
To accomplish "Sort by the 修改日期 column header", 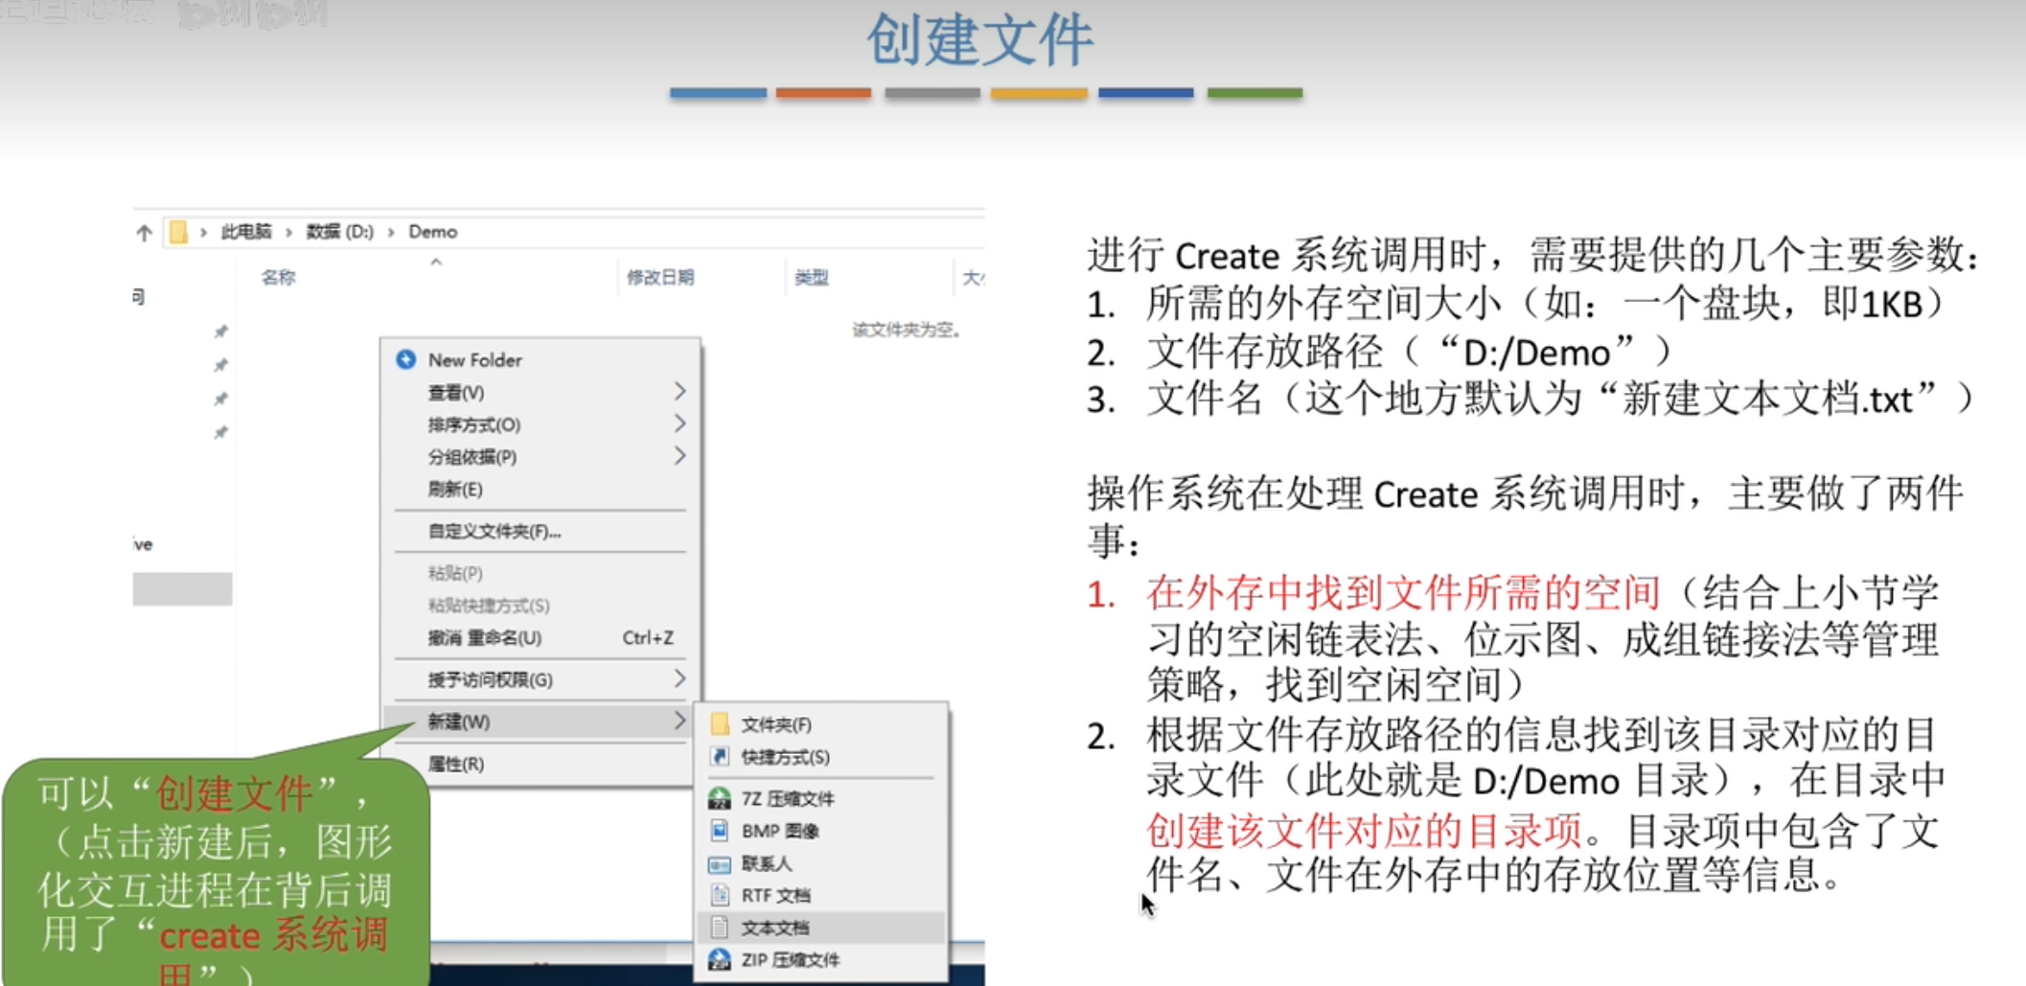I will 660,278.
